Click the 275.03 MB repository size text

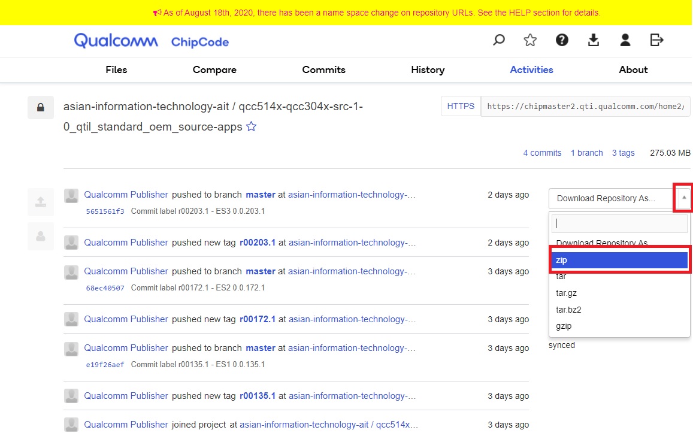click(x=670, y=153)
